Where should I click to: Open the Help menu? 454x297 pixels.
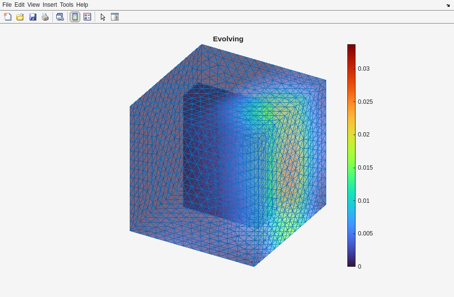click(82, 5)
